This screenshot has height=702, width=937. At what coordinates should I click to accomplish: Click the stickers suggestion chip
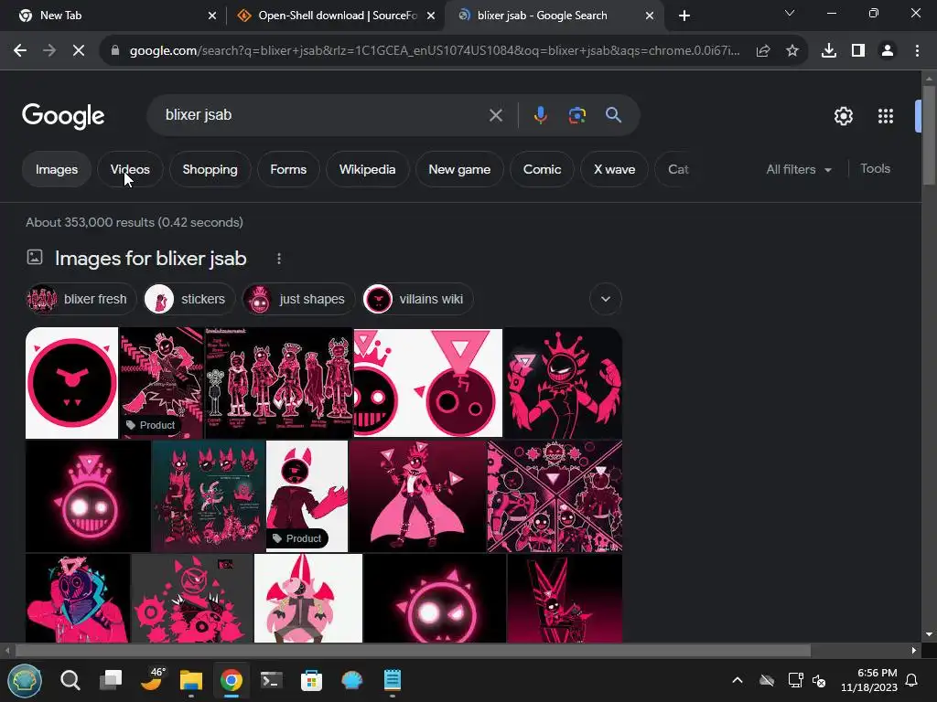[x=188, y=299]
